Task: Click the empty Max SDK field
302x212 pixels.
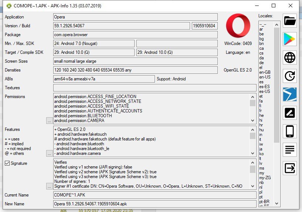Action: (x=177, y=44)
